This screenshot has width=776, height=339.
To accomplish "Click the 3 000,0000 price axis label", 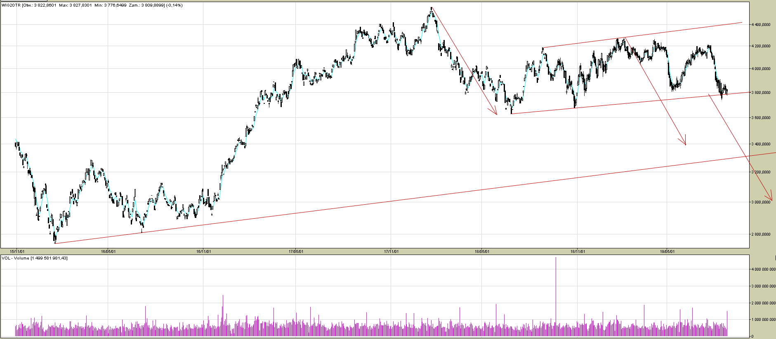I will tap(761, 202).
